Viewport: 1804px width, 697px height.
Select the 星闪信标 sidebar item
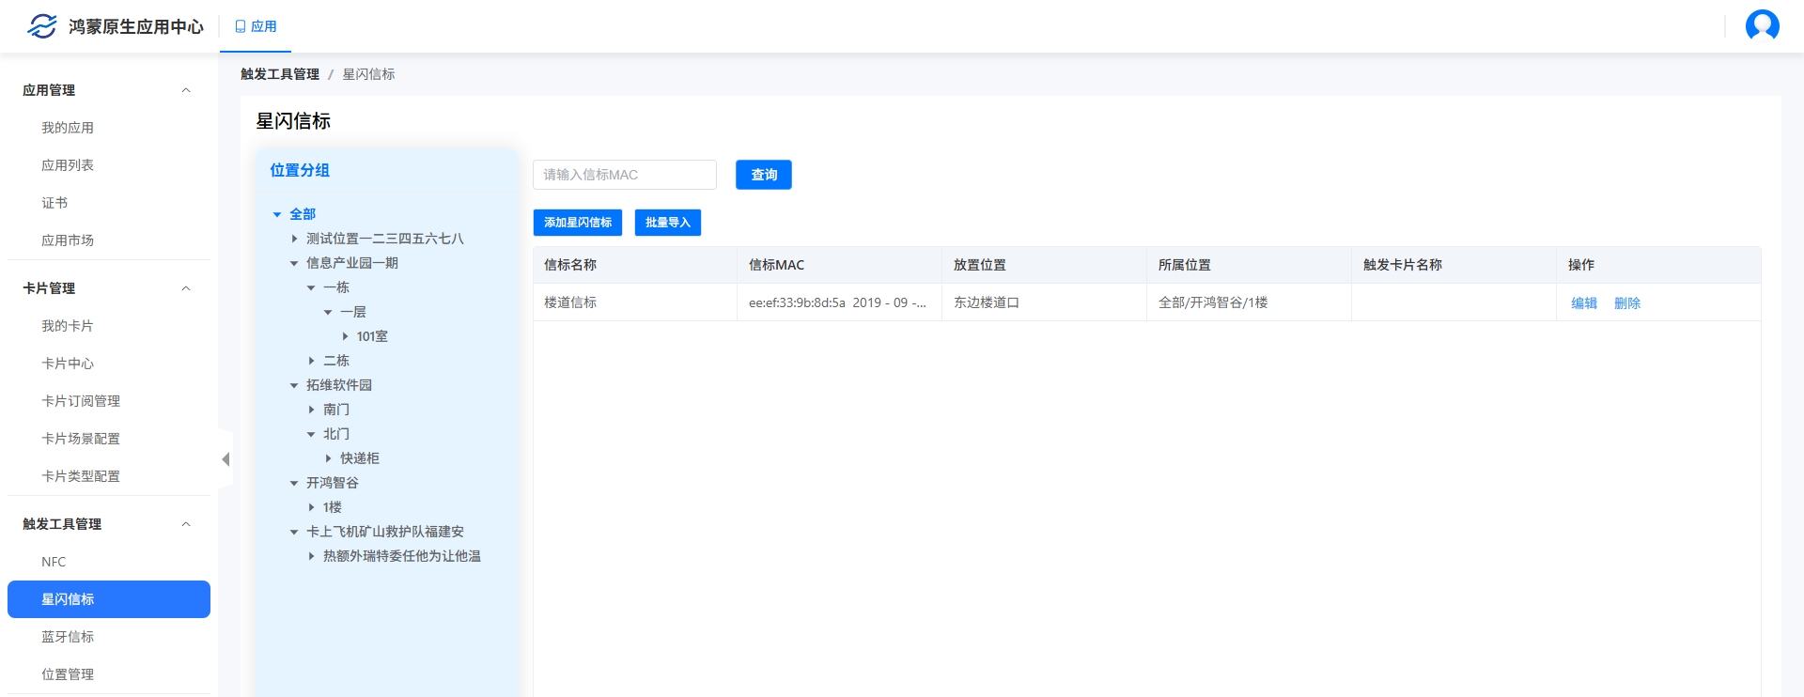tap(109, 599)
